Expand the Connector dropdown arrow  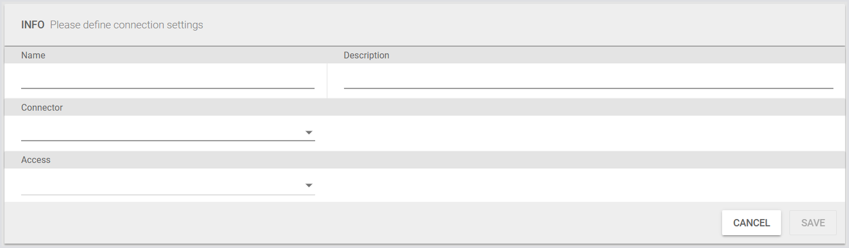[x=309, y=133]
